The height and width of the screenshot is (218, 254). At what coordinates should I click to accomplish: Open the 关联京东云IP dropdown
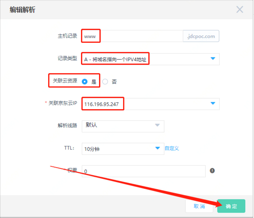click(151, 104)
